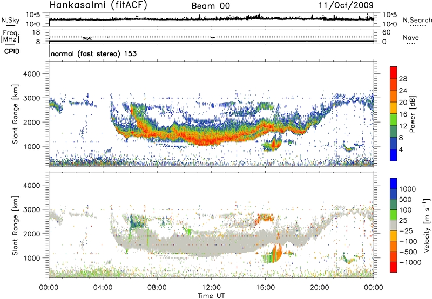Select the text "normal (fast stereo) 153"
This screenshot has width=432, height=299.
pyautogui.click(x=93, y=54)
